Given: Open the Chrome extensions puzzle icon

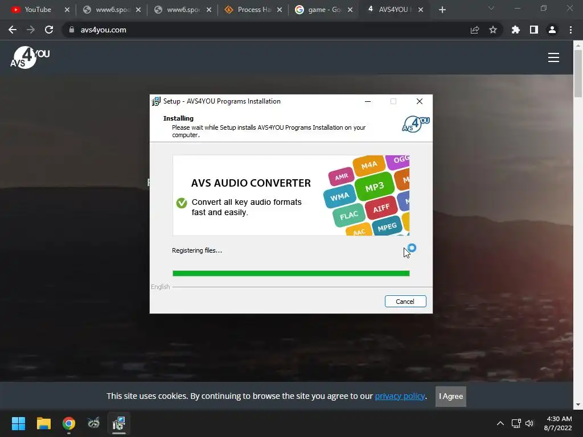Looking at the screenshot, I should coord(516,30).
